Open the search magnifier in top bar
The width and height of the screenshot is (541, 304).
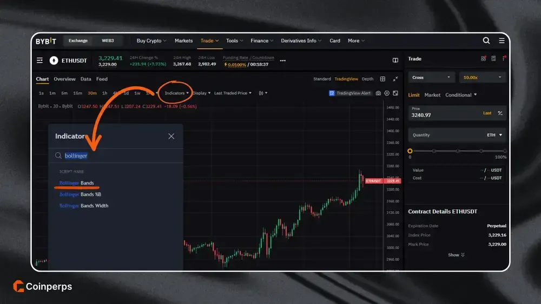(x=486, y=40)
